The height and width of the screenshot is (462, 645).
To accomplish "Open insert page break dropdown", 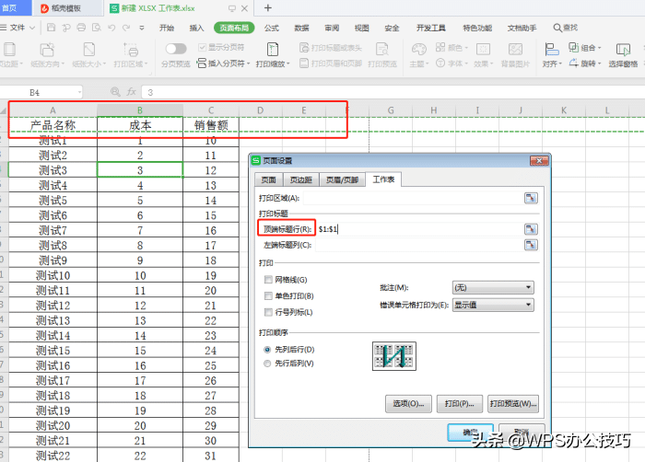I will [223, 64].
